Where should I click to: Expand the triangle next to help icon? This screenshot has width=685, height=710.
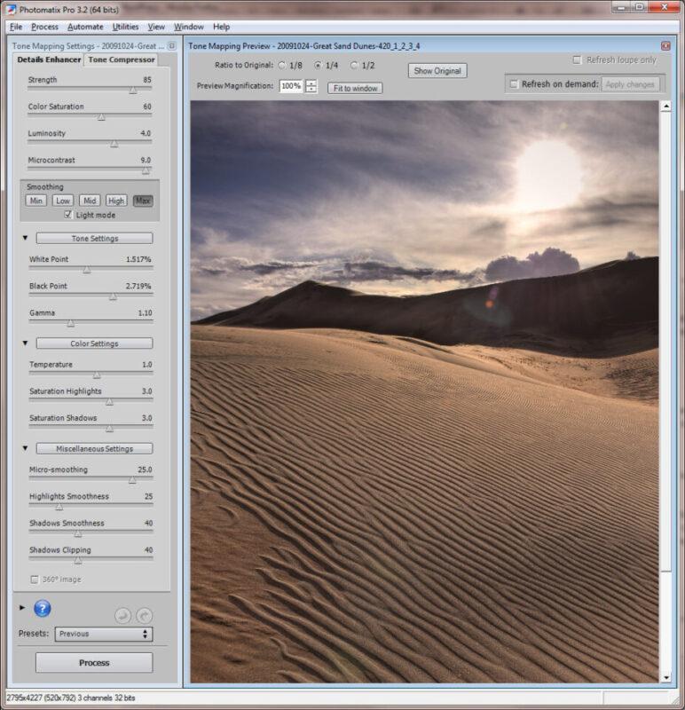point(22,608)
